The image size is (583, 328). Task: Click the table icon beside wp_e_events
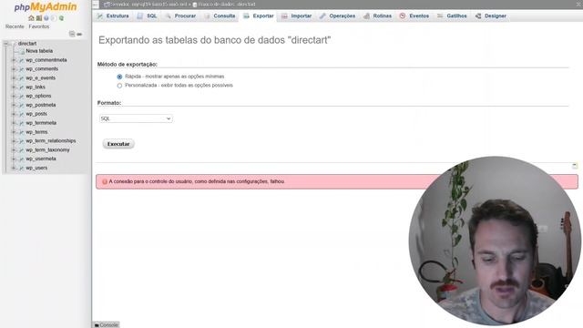[x=21, y=78]
